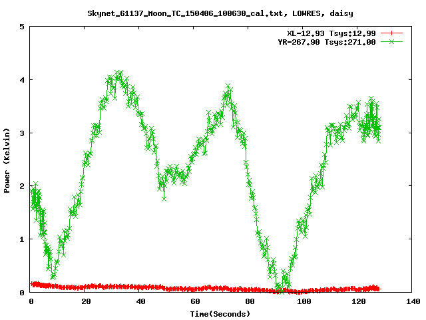Click the 80 tick label on x-axis
This screenshot has height=320, width=426.
pyautogui.click(x=250, y=301)
